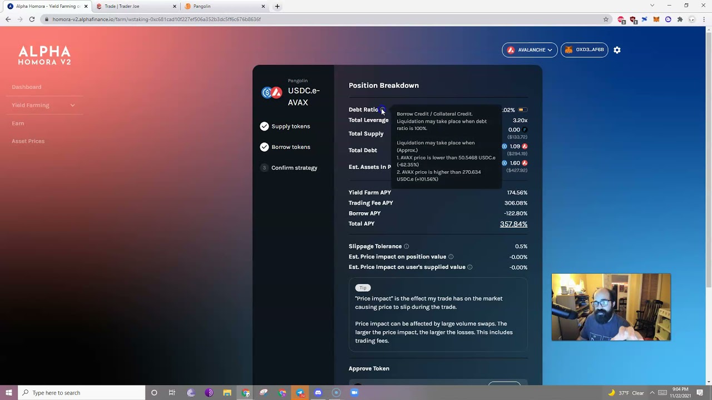Show info for price impact on user's supplied value
712x400 pixels.
pos(469,267)
